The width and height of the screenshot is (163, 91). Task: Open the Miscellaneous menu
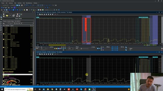(29, 3)
